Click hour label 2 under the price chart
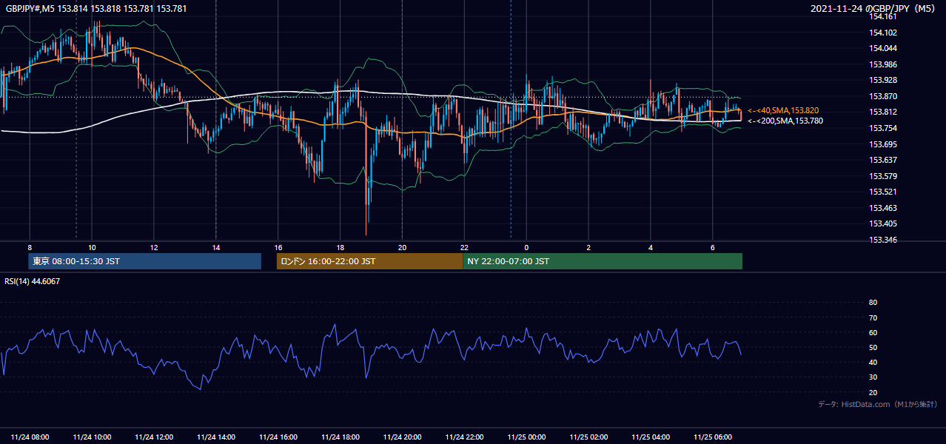 pyautogui.click(x=588, y=247)
